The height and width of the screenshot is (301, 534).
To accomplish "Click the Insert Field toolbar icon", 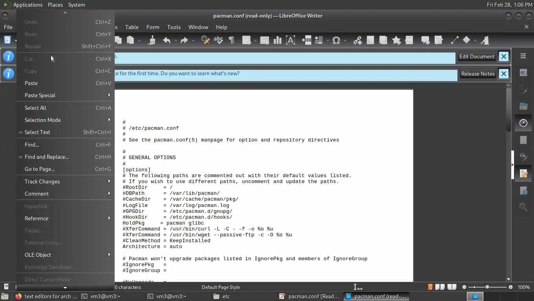I will click(x=319, y=40).
